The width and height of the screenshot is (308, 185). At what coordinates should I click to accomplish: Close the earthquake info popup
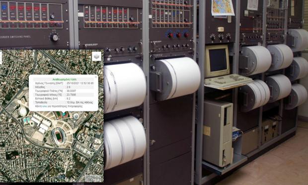click(96, 77)
